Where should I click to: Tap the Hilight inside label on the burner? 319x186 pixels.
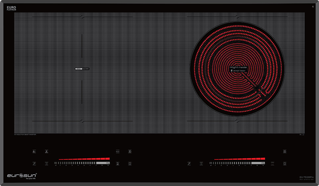click(x=238, y=67)
